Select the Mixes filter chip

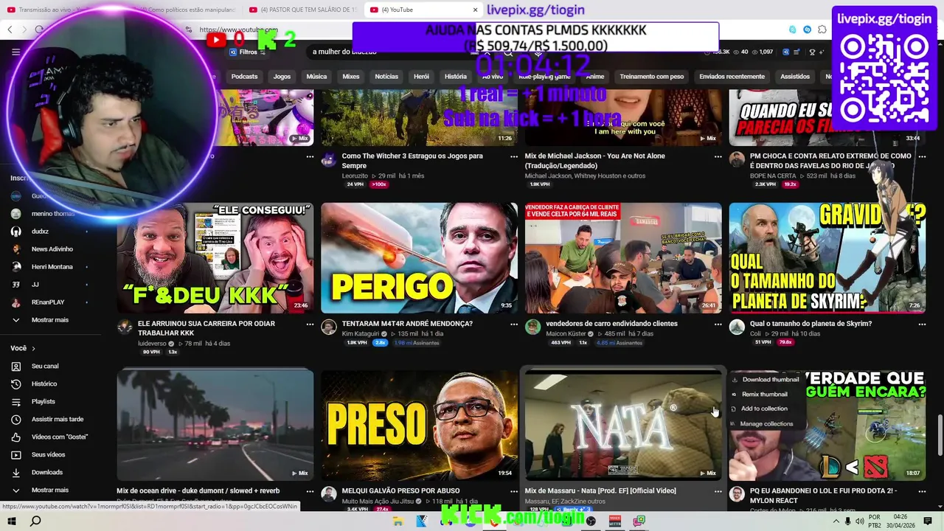point(351,77)
